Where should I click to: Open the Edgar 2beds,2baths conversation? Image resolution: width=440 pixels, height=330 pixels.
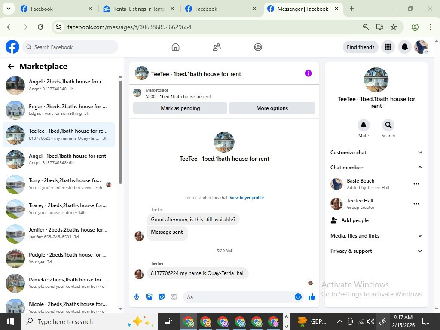58,110
